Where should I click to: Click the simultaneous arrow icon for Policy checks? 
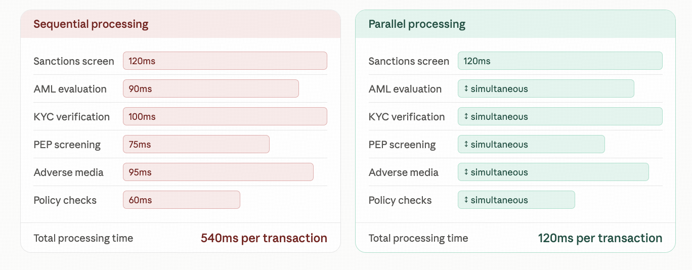(x=466, y=200)
